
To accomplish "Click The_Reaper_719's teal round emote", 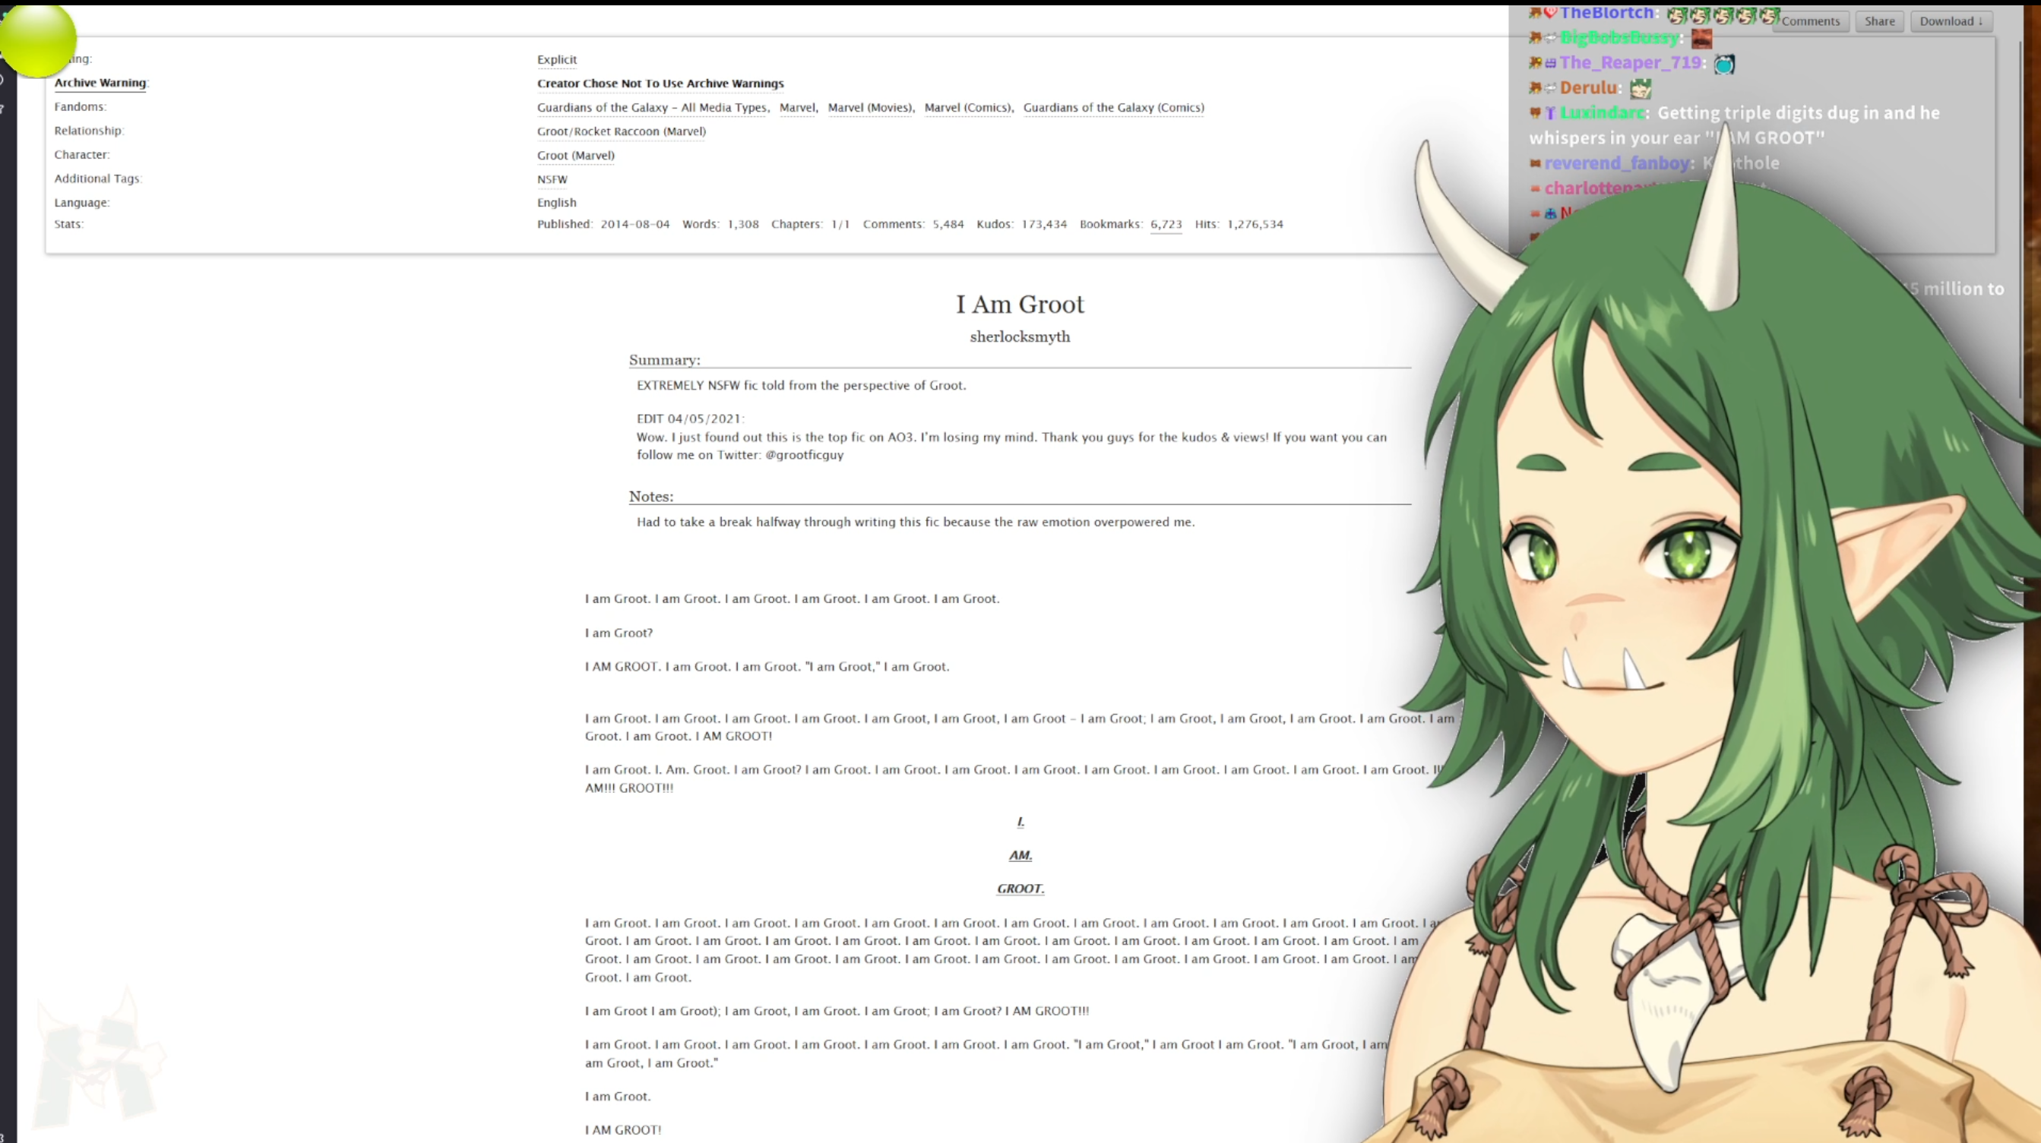I will (1723, 64).
